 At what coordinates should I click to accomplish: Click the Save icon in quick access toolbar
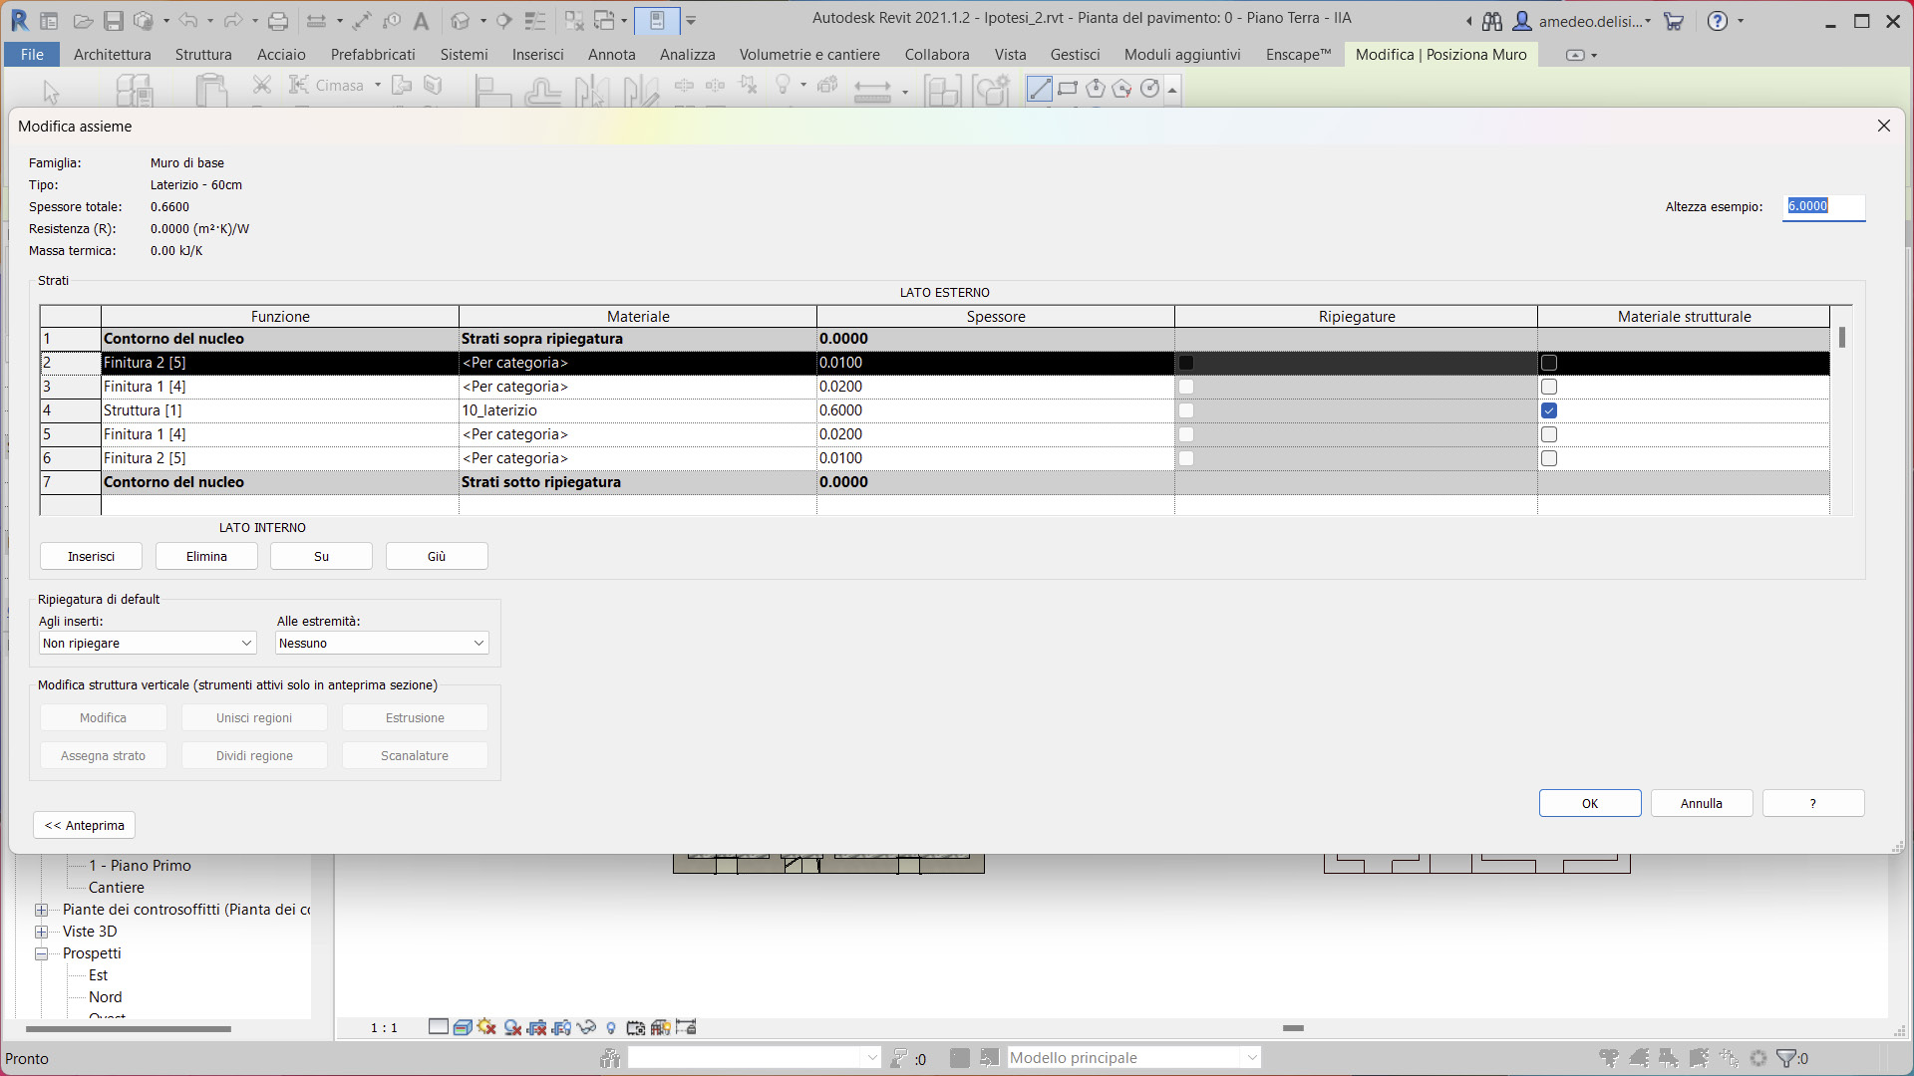(x=113, y=21)
